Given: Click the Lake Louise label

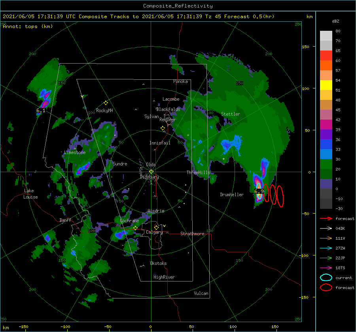Looking at the screenshot, I should click(31, 194).
